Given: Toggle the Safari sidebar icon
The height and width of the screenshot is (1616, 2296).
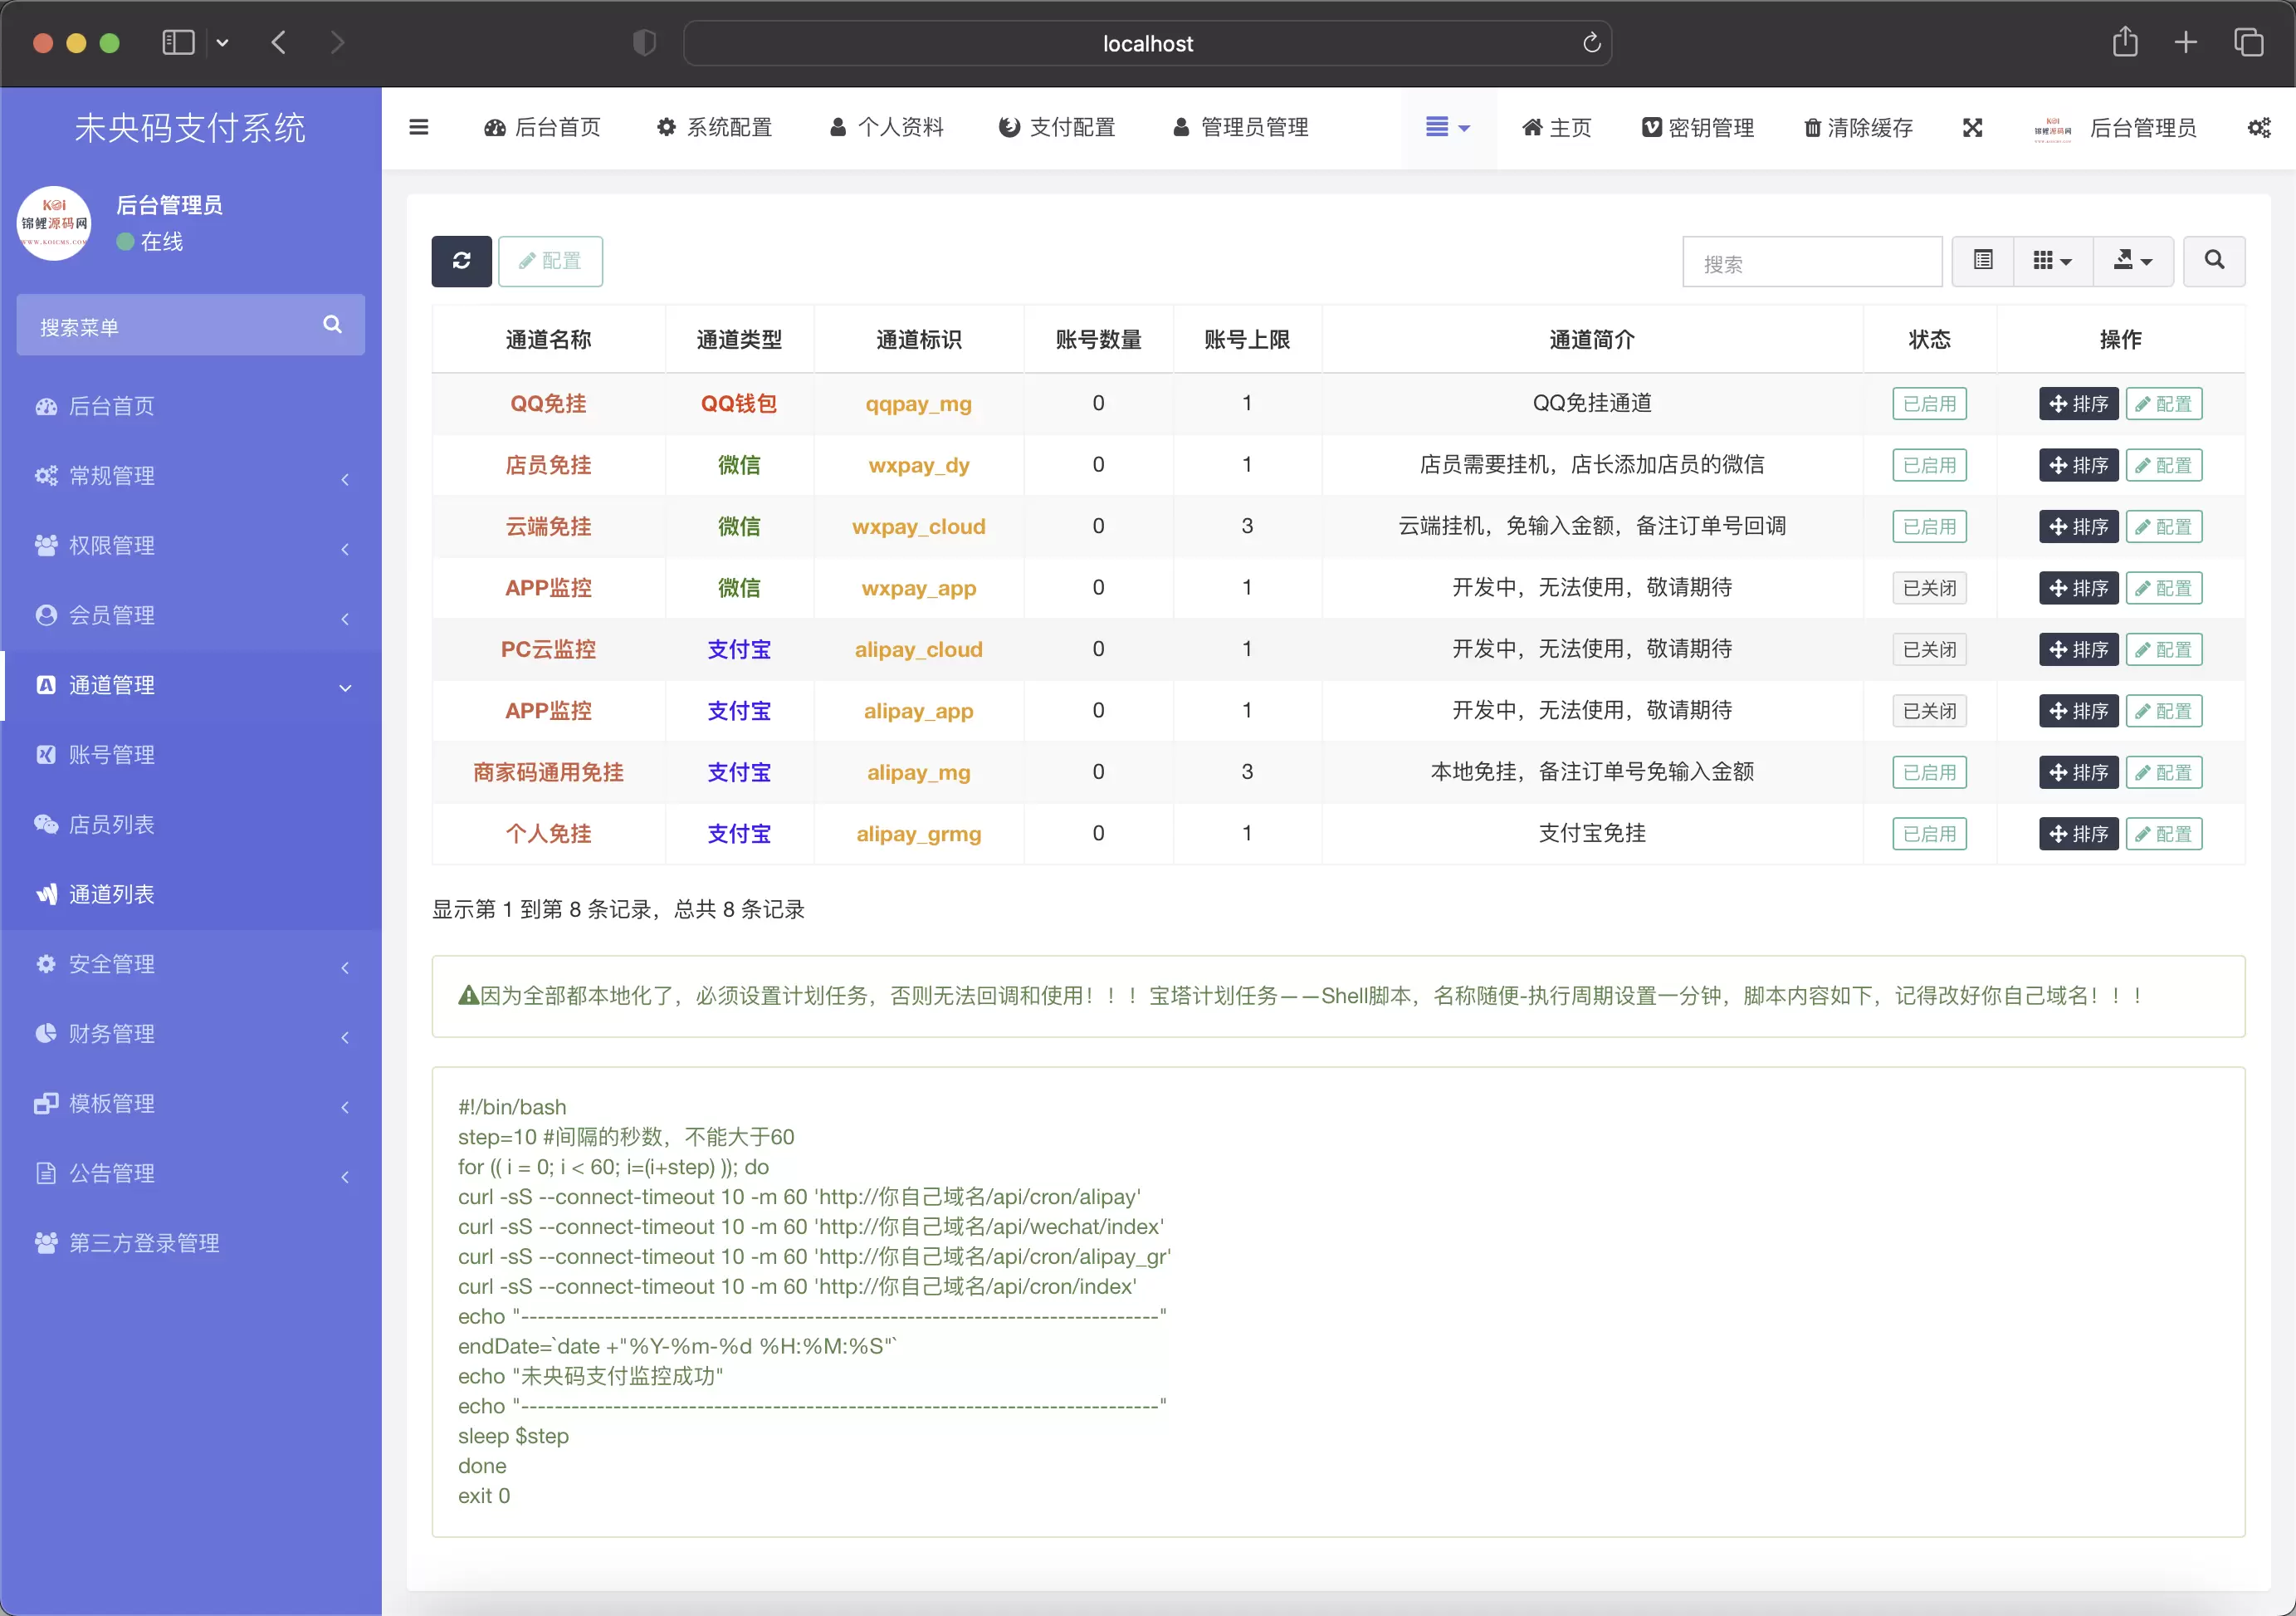Looking at the screenshot, I should pos(178,42).
